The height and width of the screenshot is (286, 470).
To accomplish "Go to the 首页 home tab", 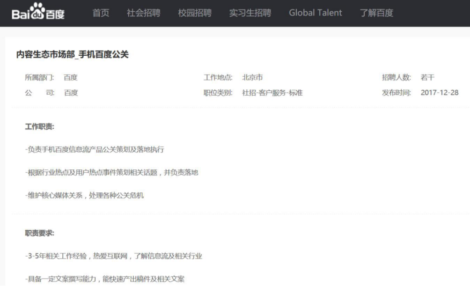I will [x=101, y=13].
